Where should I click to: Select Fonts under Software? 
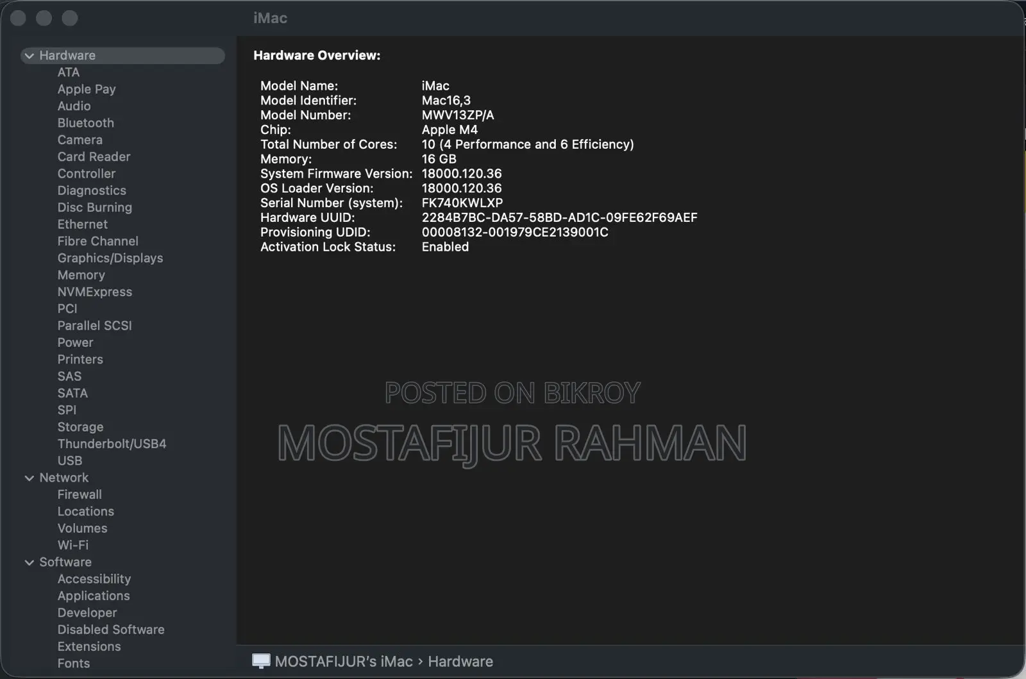(74, 664)
